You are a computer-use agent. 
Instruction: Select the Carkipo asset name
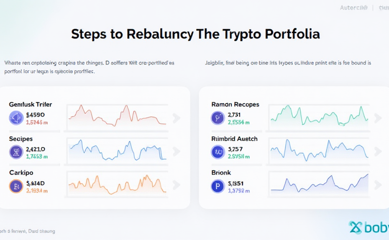[x=21, y=172]
